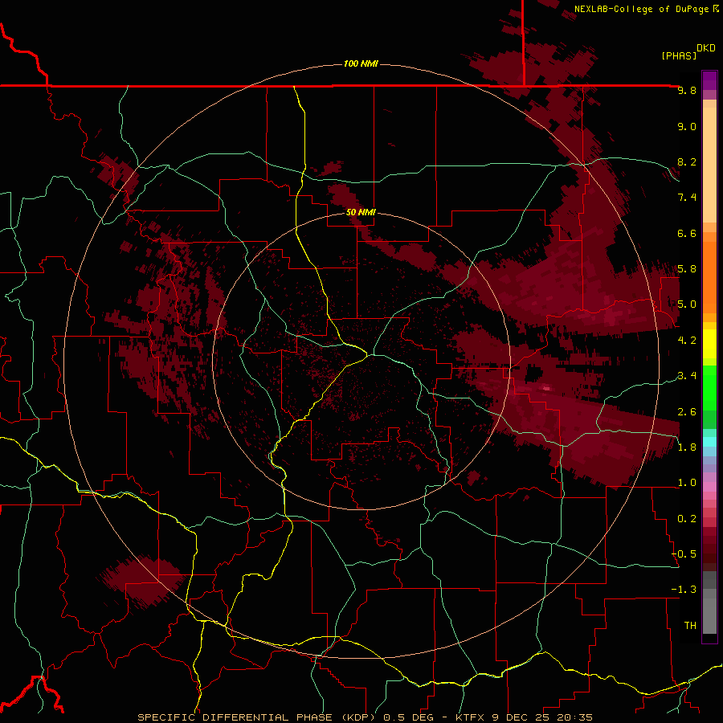Click the 50 NMI range ring label
Viewport: 723px width, 723px height.
click(361, 212)
